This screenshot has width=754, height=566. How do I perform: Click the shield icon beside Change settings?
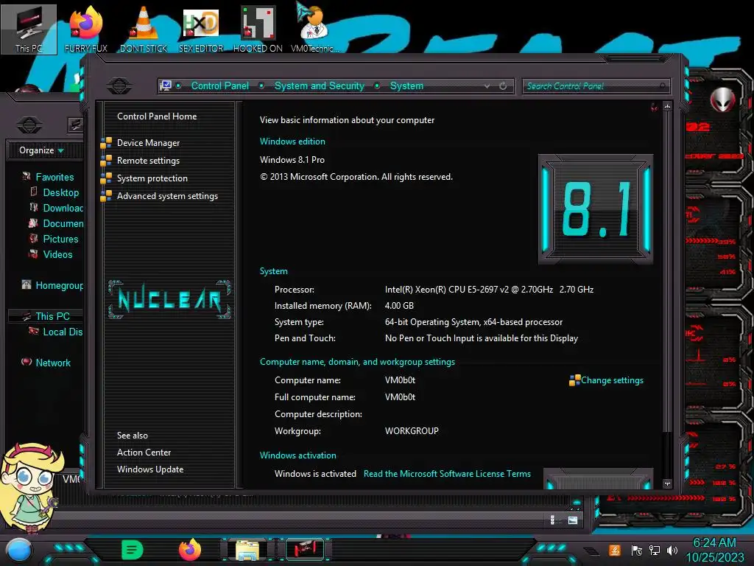coord(574,380)
